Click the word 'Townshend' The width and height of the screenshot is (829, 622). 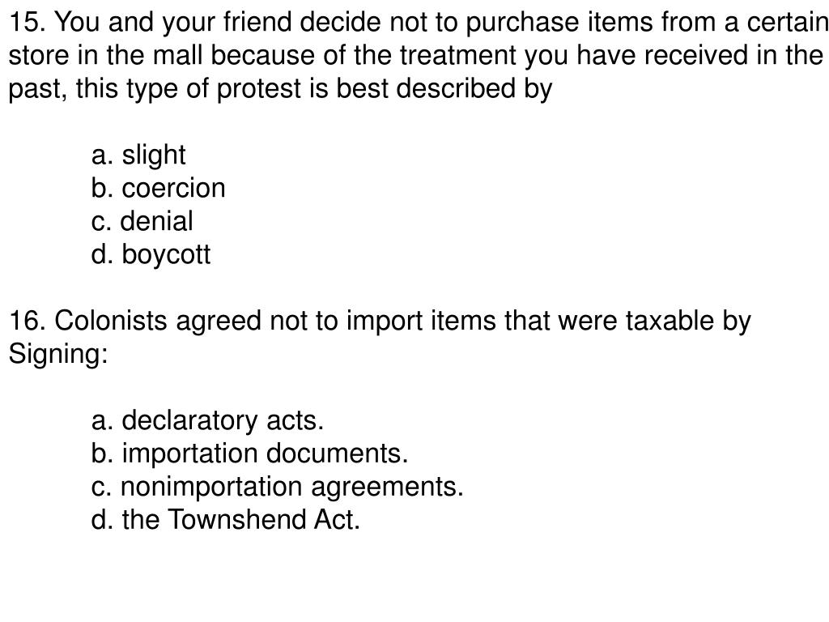click(236, 519)
